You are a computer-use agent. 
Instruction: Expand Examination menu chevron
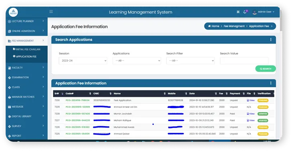(x=43, y=77)
